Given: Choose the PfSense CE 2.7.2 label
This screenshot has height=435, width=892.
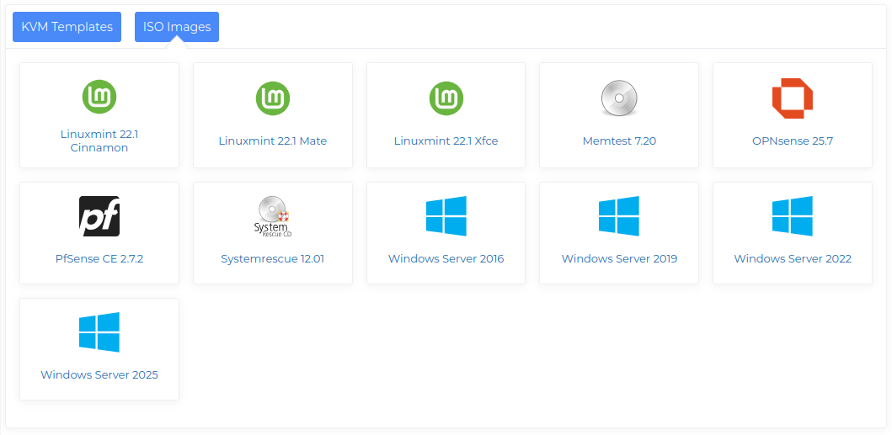Looking at the screenshot, I should click(99, 258).
